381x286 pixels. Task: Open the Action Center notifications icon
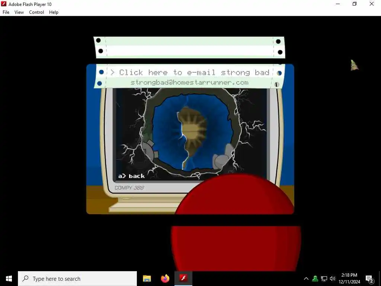369,279
